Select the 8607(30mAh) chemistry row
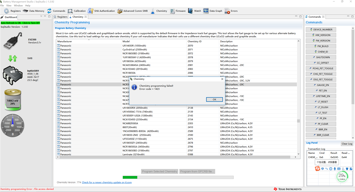This screenshot has width=355, height=192. click(x=176, y=127)
